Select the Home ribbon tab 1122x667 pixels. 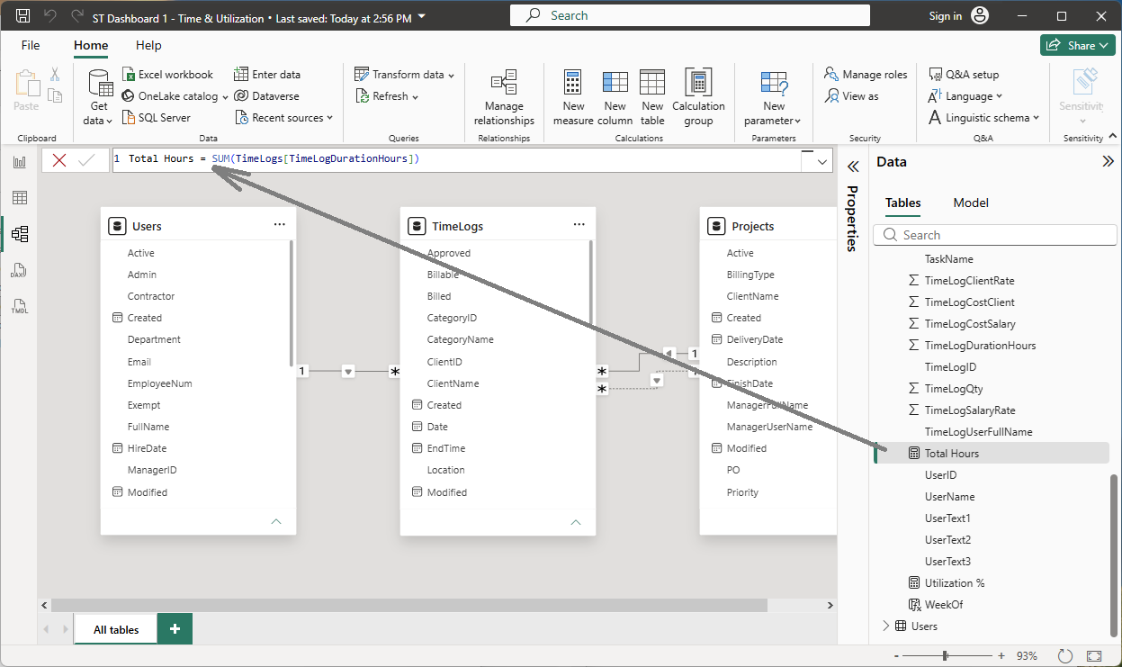pyautogui.click(x=91, y=45)
